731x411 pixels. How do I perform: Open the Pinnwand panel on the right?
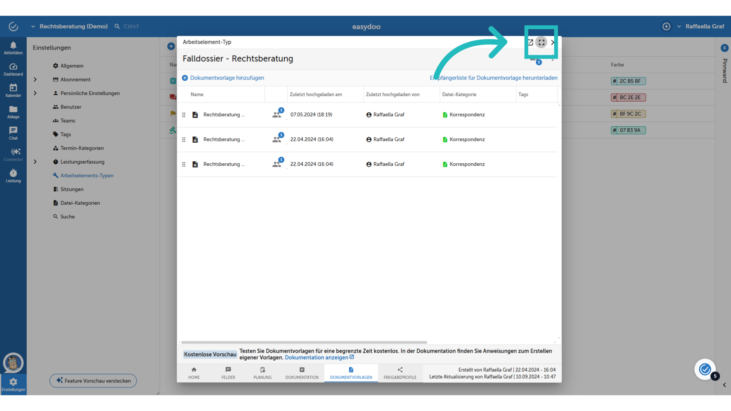click(x=725, y=70)
